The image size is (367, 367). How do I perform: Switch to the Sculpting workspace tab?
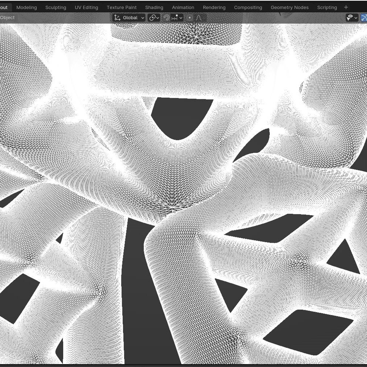56,8
